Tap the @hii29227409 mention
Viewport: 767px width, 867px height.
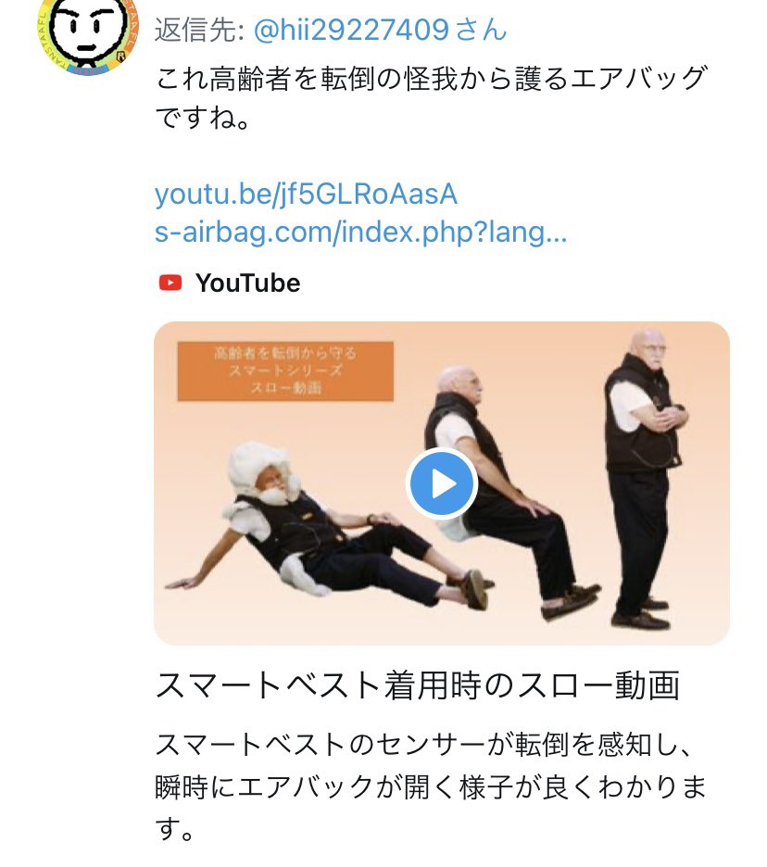click(x=350, y=30)
